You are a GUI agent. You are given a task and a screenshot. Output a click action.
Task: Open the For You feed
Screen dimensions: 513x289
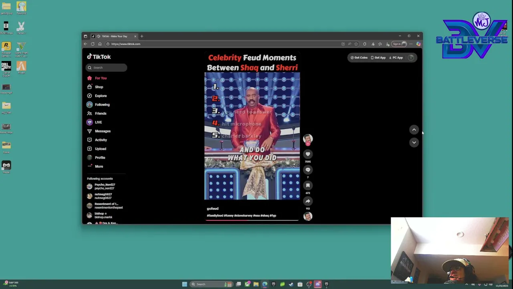tap(97, 78)
